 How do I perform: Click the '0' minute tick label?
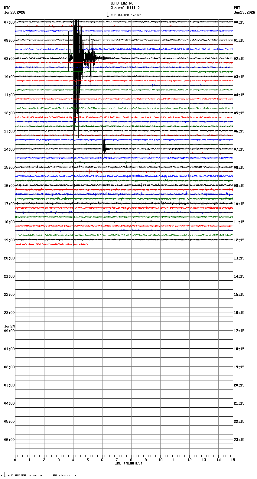(15, 460)
